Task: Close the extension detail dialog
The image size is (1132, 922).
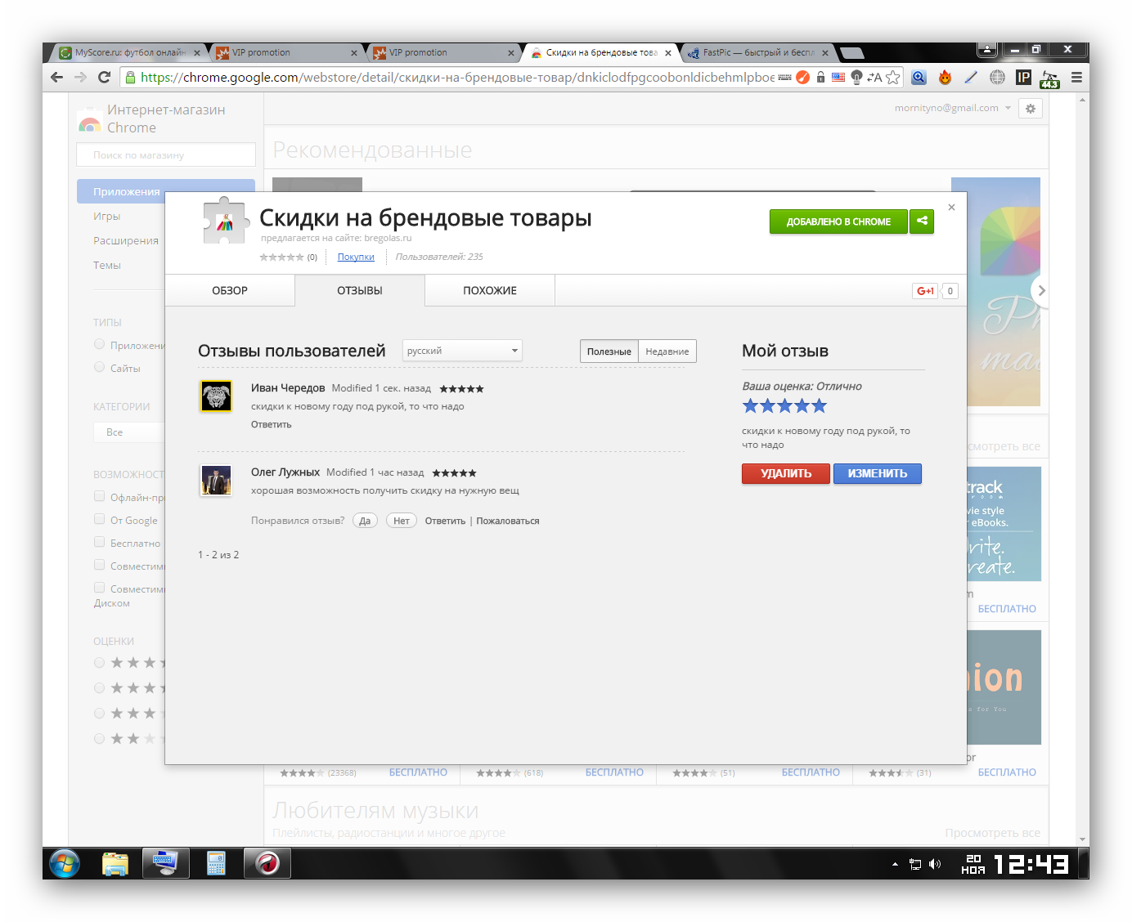Action: pos(951,207)
